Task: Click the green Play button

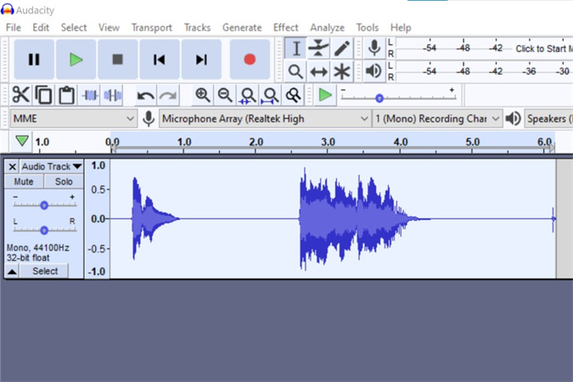Action: 76,59
